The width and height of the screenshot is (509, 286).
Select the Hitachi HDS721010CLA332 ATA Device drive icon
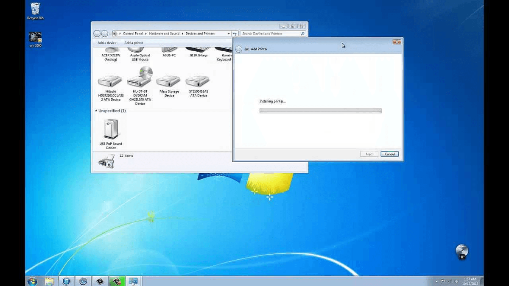[110, 81]
